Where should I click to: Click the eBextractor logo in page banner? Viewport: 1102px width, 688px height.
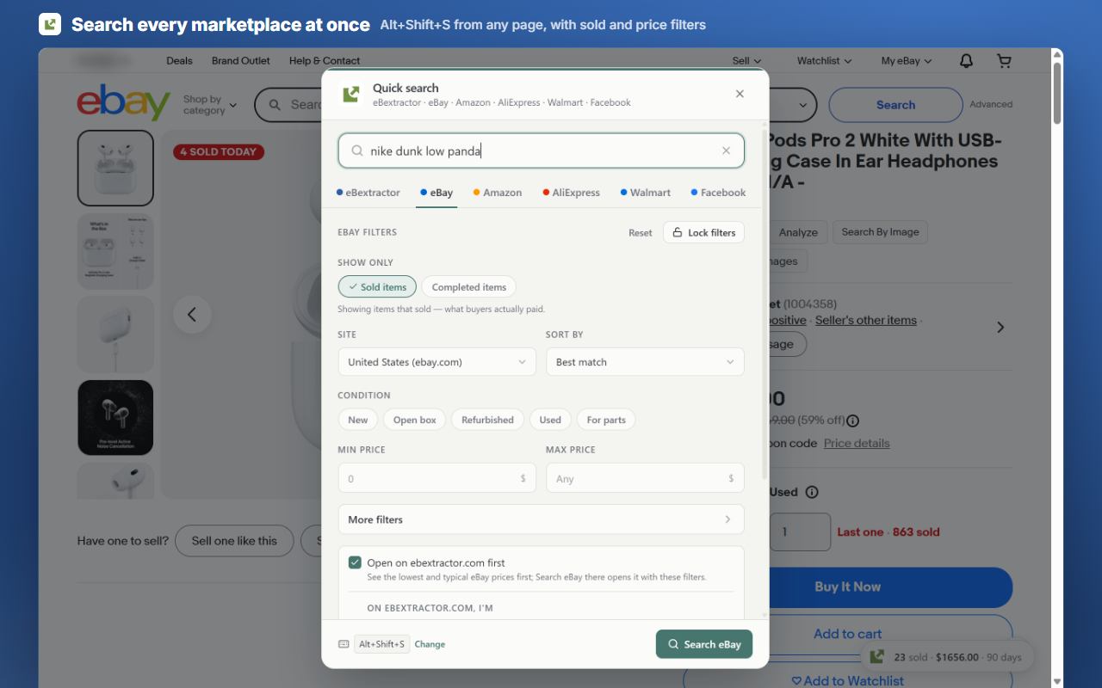coord(50,25)
